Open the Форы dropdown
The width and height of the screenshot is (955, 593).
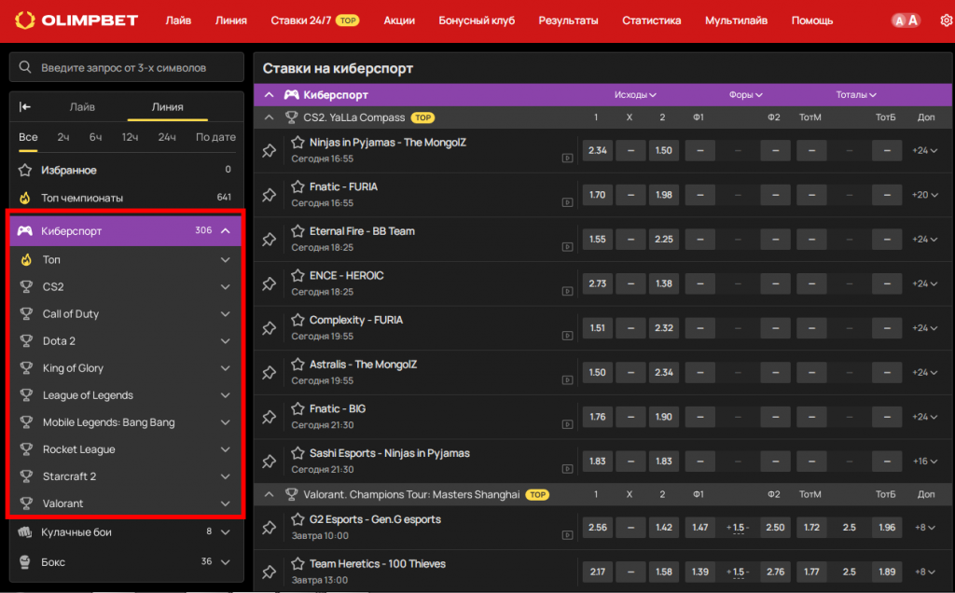point(745,95)
